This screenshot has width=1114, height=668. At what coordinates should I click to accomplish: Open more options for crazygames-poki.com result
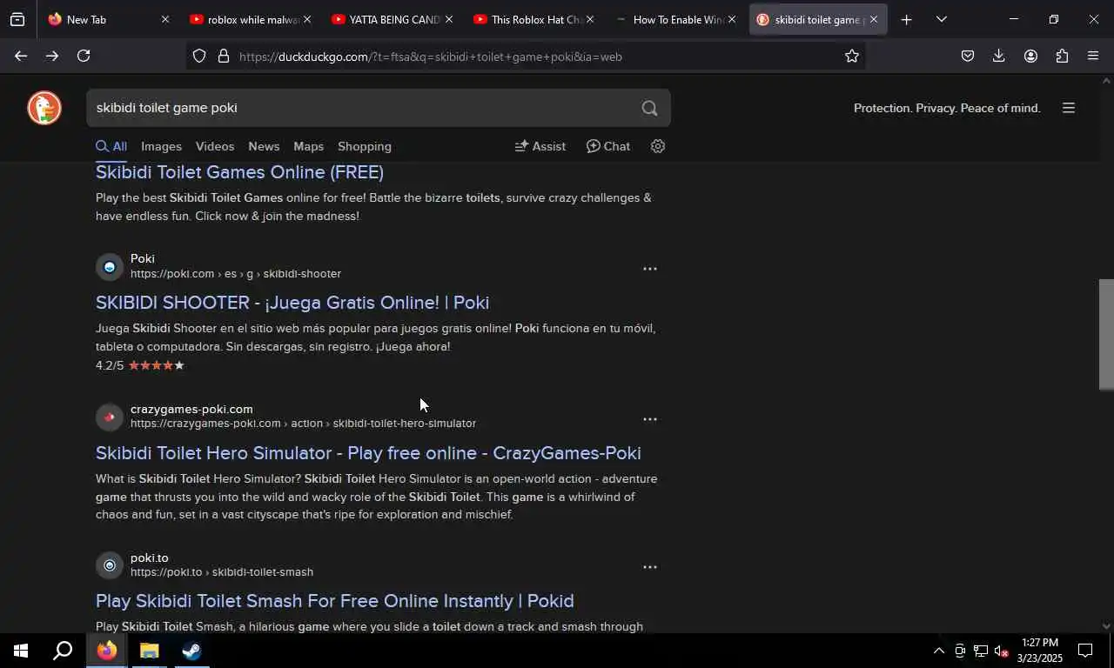pos(649,419)
